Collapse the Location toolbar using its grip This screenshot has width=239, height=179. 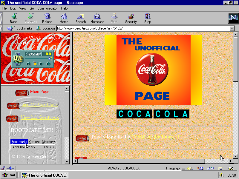tap(1, 28)
